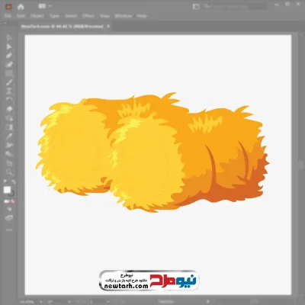Select the Type tool

pyautogui.click(x=9, y=91)
